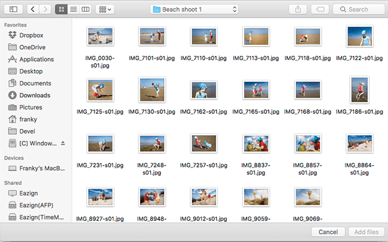Switch to column view
The height and width of the screenshot is (242, 388).
point(86,9)
